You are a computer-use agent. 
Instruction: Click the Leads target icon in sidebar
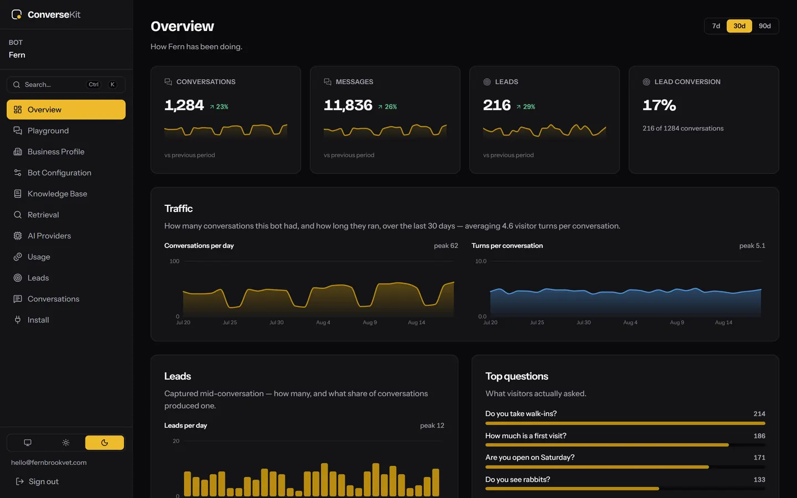click(18, 278)
